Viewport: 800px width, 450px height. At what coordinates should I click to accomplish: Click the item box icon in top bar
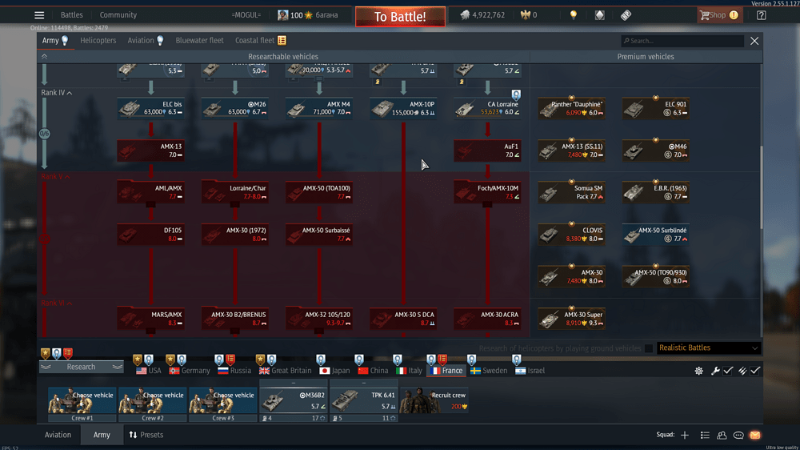pos(600,15)
